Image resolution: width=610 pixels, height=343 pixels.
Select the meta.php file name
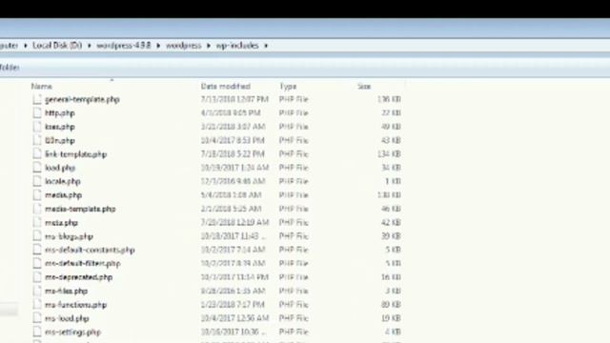point(61,223)
